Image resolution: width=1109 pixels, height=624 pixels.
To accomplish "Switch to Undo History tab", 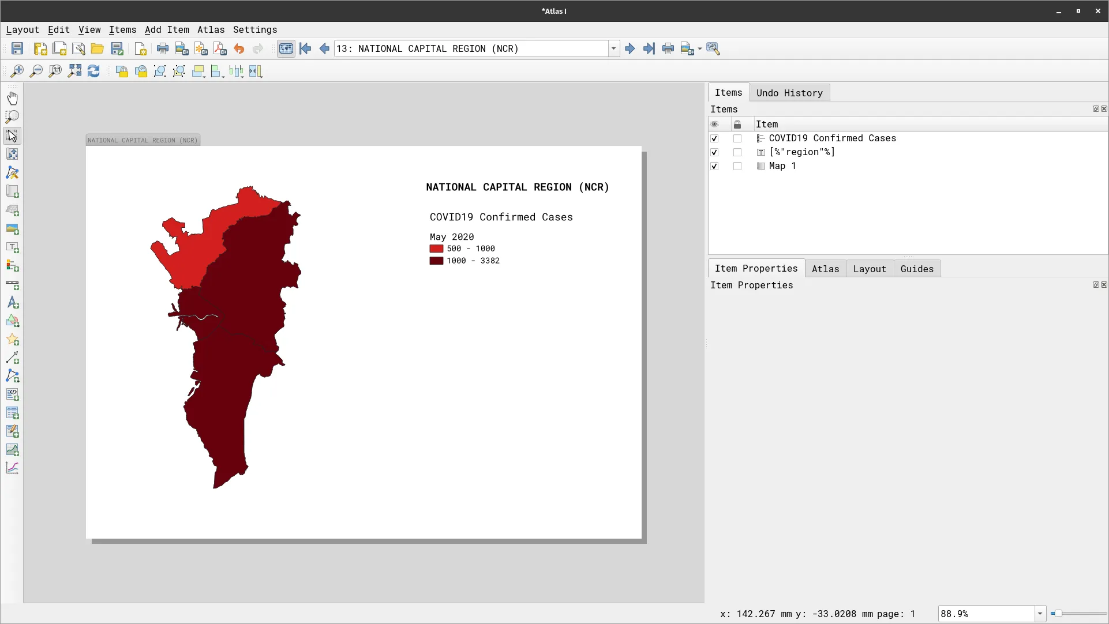I will pyautogui.click(x=789, y=93).
